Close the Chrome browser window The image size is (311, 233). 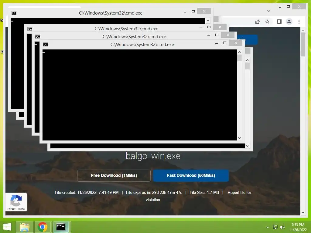(x=299, y=7)
